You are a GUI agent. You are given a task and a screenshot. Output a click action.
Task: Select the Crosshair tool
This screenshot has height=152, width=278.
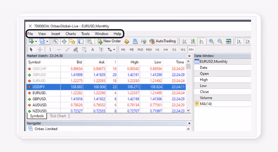(40, 50)
